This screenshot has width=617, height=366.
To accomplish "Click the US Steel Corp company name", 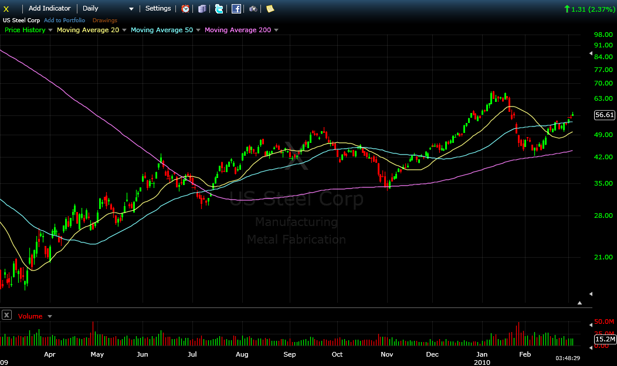I will pos(21,20).
